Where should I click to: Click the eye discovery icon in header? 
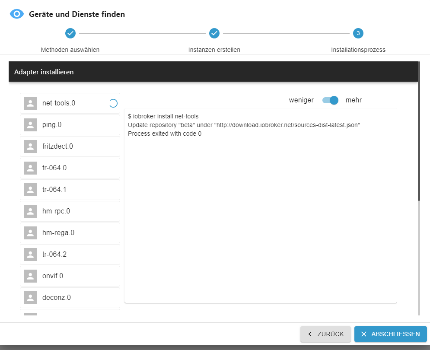tap(17, 14)
